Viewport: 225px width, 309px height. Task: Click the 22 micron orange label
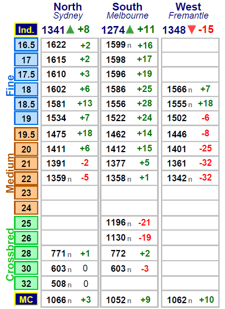(x=26, y=179)
